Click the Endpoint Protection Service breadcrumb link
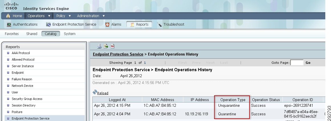The height and width of the screenshot is (121, 331). pos(118,54)
